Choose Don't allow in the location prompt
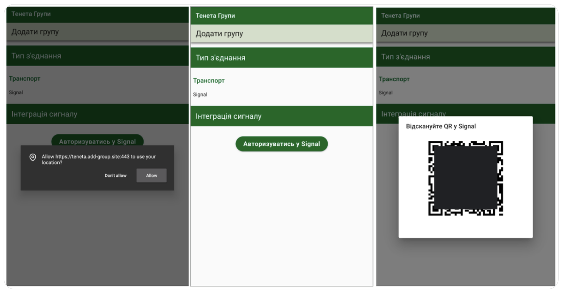The height and width of the screenshot is (292, 561). point(116,175)
